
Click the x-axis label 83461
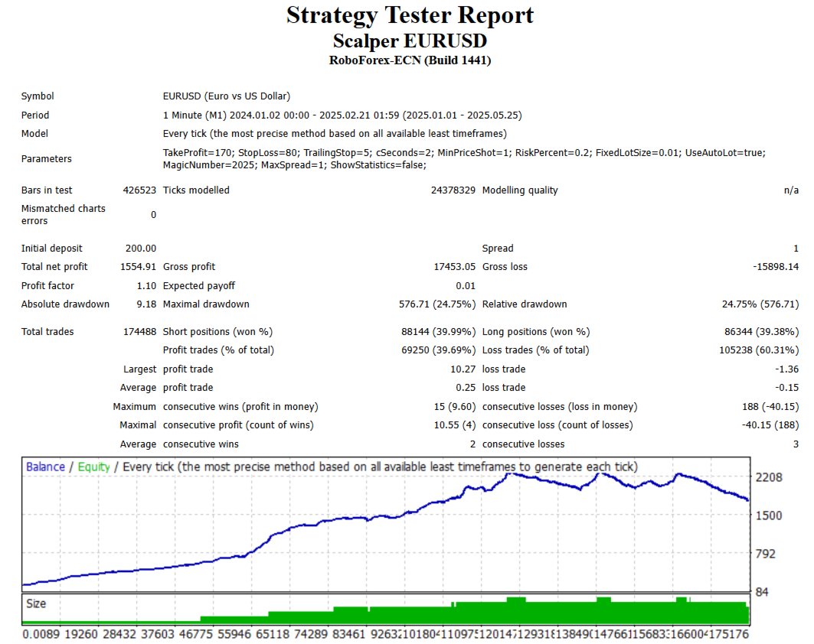[349, 634]
